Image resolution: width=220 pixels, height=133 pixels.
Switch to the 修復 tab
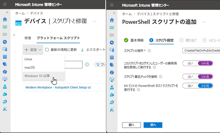28,38
